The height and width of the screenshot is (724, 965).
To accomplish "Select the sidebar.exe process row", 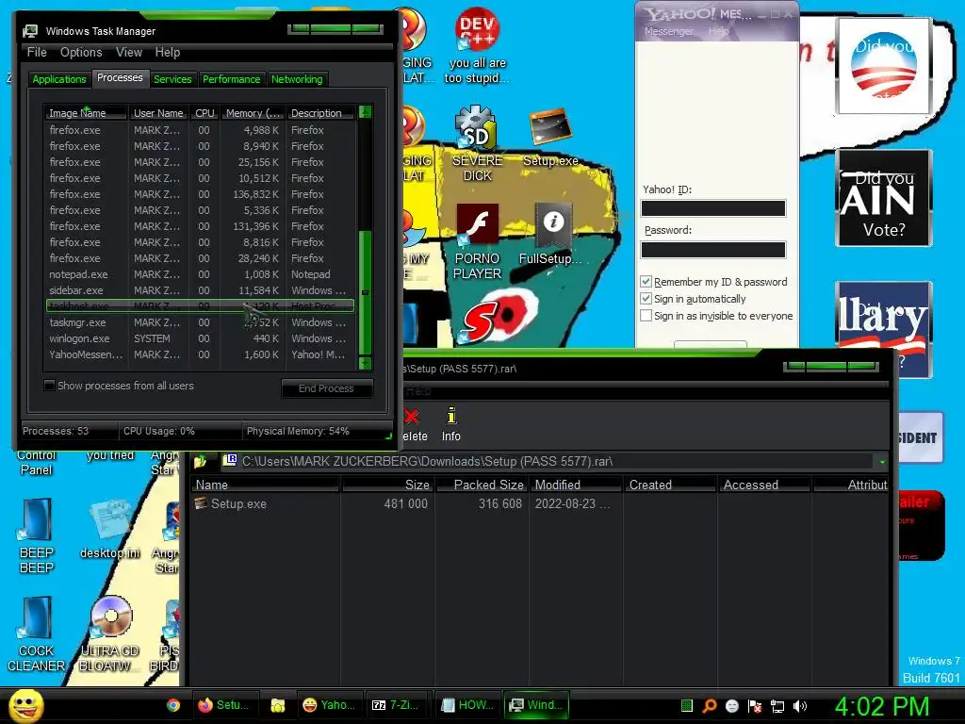I will [x=200, y=290].
